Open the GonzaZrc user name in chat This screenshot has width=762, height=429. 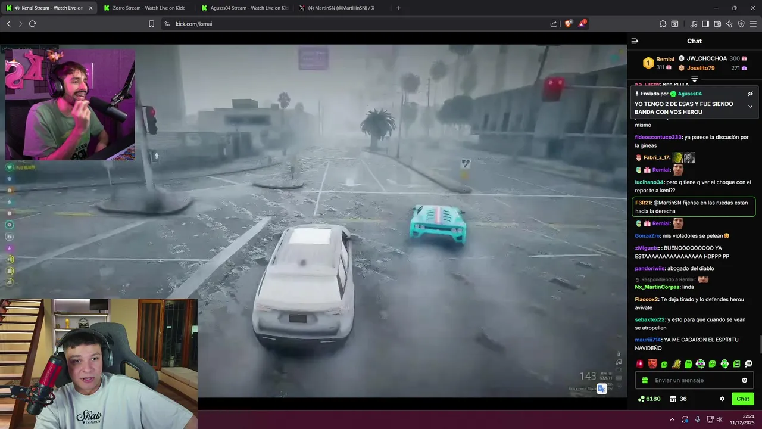[x=647, y=236]
